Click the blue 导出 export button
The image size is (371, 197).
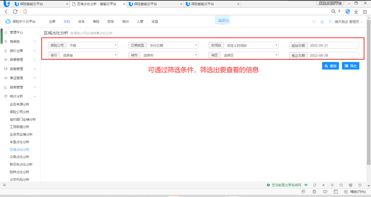(x=351, y=66)
